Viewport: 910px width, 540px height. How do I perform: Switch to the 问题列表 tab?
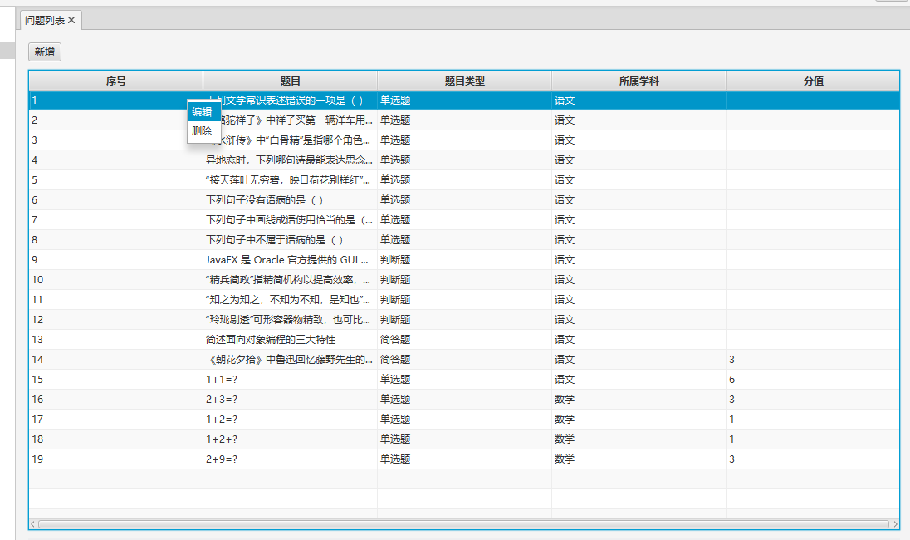click(x=44, y=20)
